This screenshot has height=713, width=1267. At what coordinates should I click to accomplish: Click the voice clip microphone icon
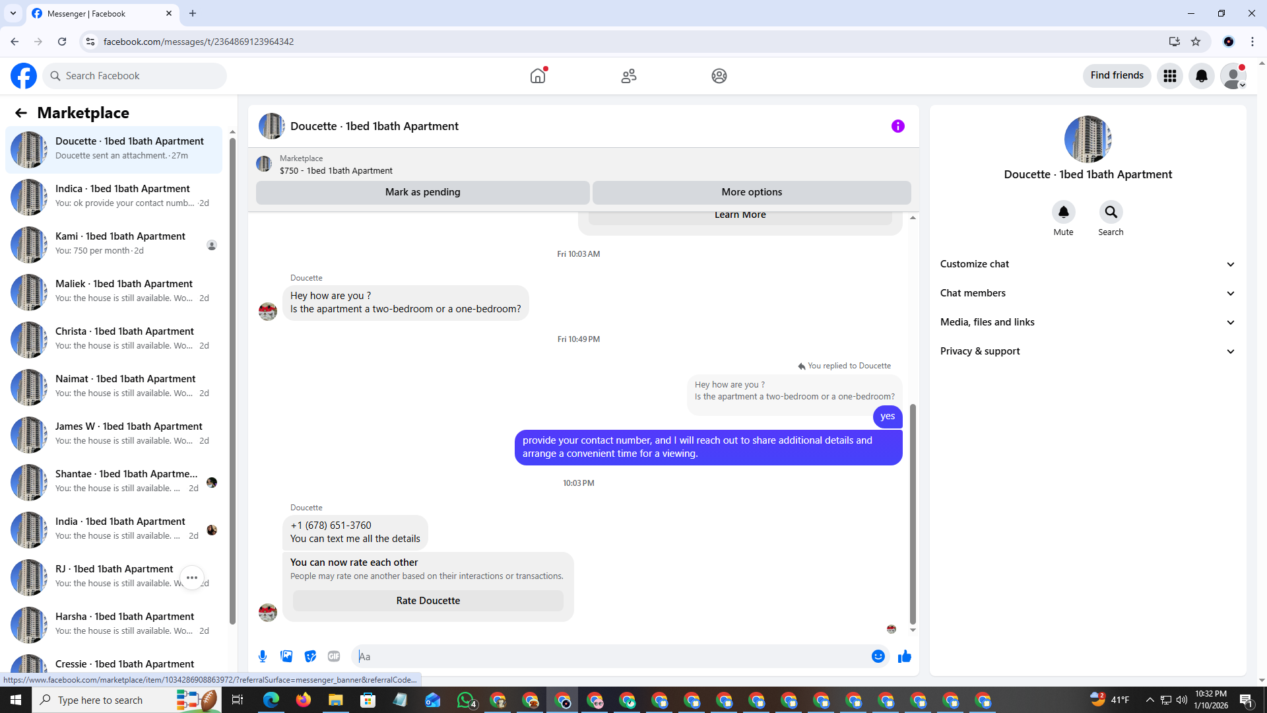pyautogui.click(x=263, y=656)
